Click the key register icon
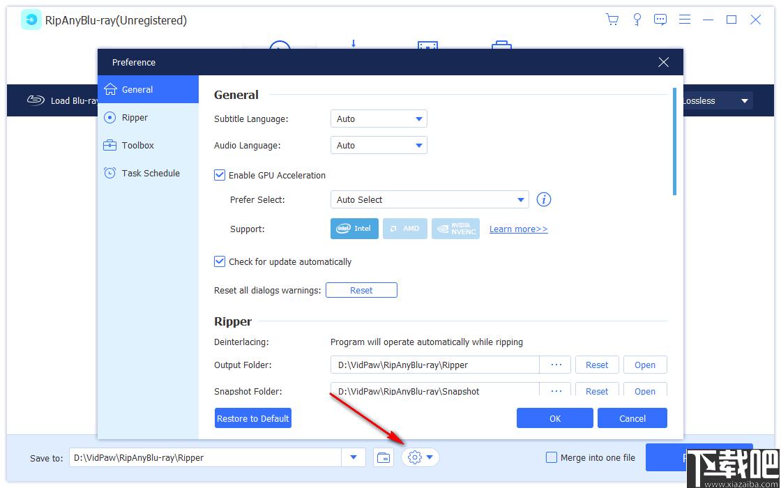Viewport: 781px width, 488px height. pos(637,20)
